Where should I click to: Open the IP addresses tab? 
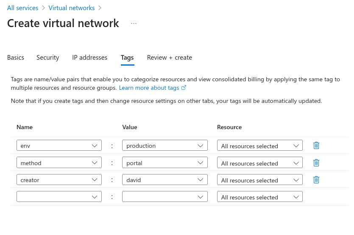click(89, 58)
